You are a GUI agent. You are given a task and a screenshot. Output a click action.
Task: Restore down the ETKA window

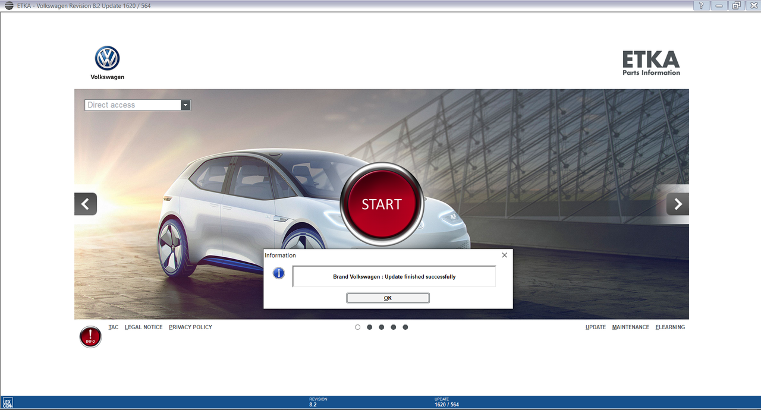[737, 5]
